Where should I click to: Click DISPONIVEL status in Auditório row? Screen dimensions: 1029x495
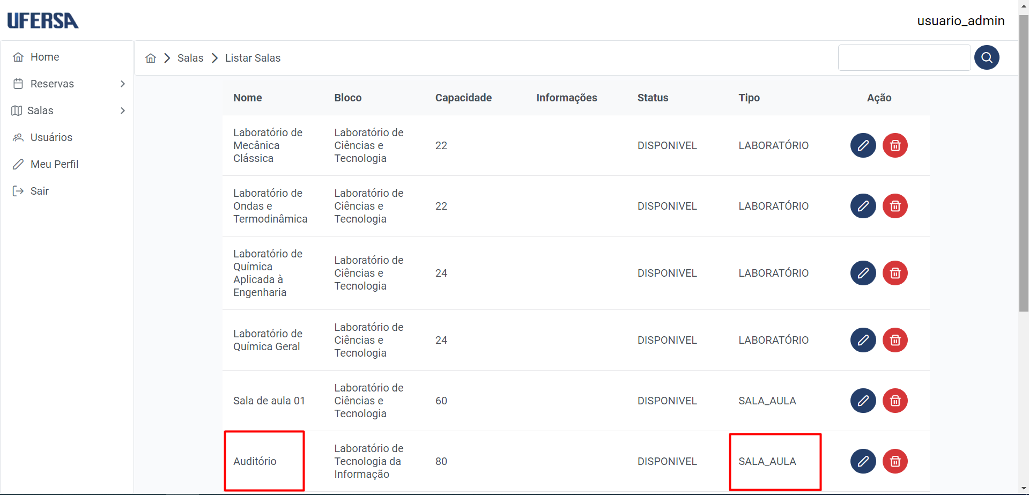coord(667,461)
